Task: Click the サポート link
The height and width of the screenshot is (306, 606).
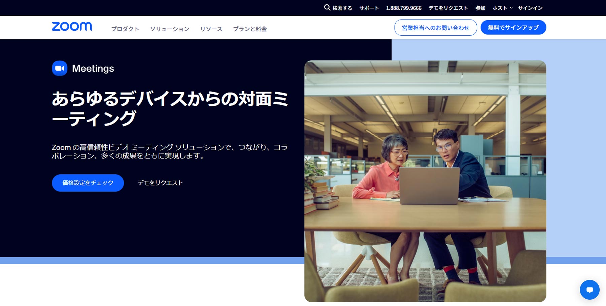Action: [369, 8]
